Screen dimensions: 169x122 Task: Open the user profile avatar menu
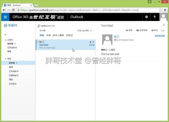[x=164, y=17]
